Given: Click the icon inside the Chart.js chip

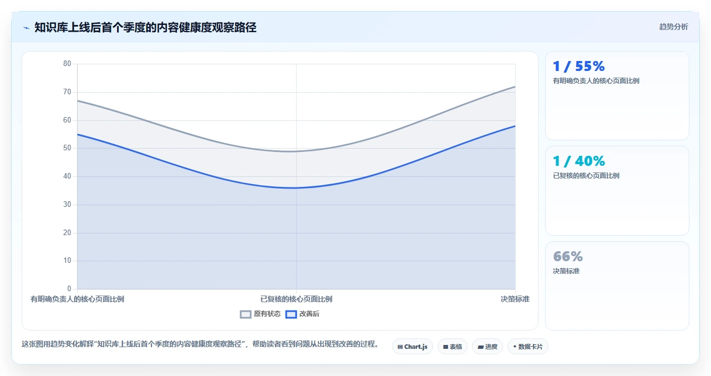Looking at the screenshot, I should [x=400, y=347].
